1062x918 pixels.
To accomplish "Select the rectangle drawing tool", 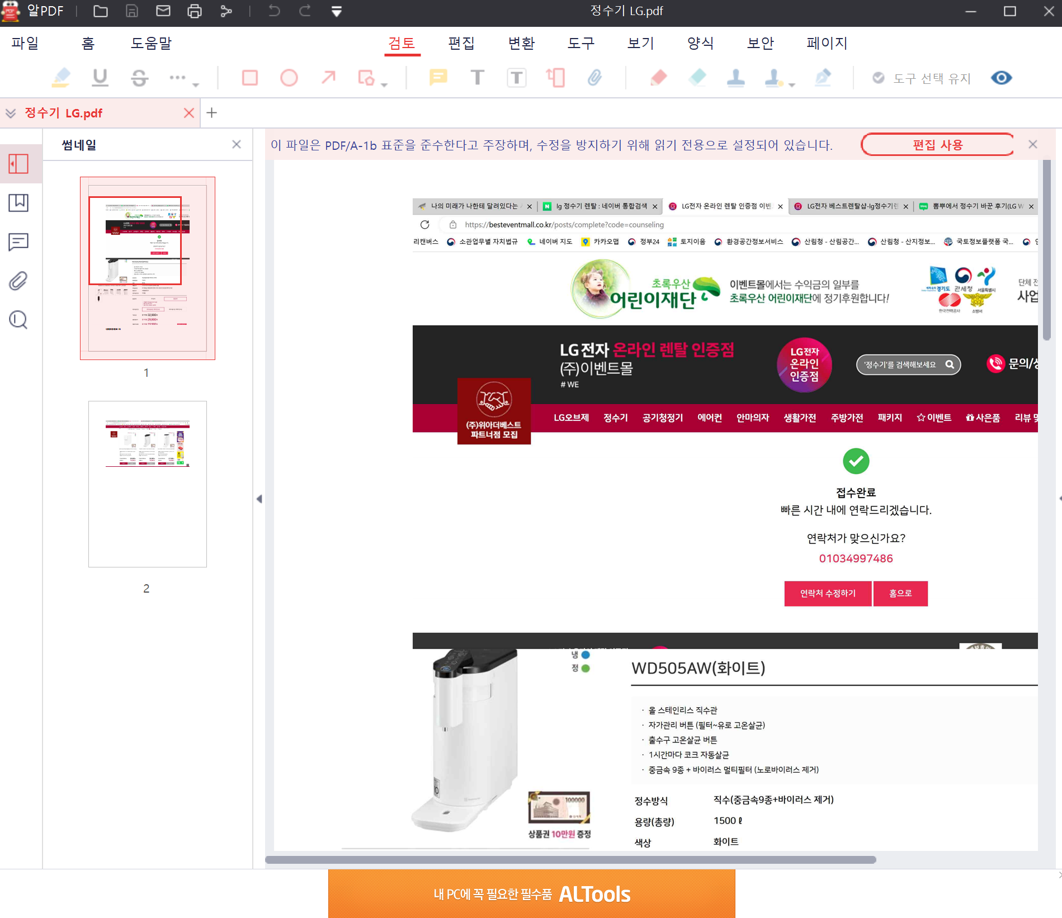I will click(250, 78).
